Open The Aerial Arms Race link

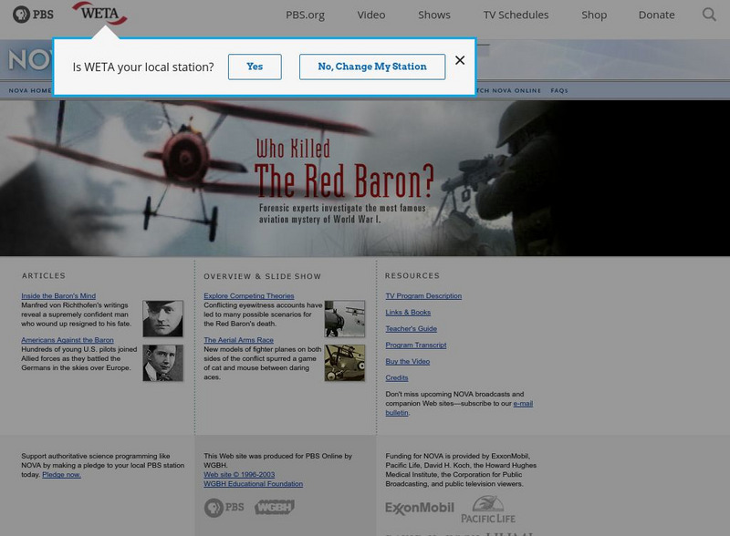click(238, 340)
